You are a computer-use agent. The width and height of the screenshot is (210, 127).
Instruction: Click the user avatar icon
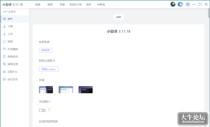tap(173, 4)
